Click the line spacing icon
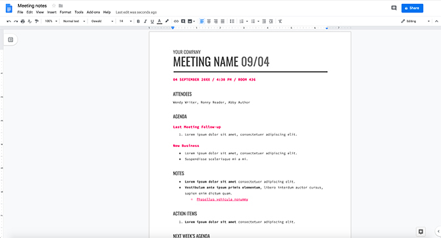Screen dimensions: 441x238 coord(232,21)
